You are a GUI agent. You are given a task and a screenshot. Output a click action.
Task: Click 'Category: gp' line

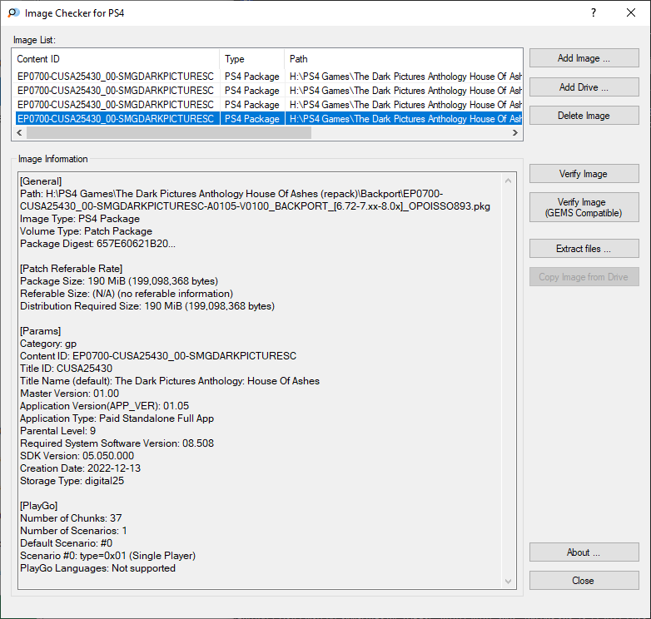(48, 344)
